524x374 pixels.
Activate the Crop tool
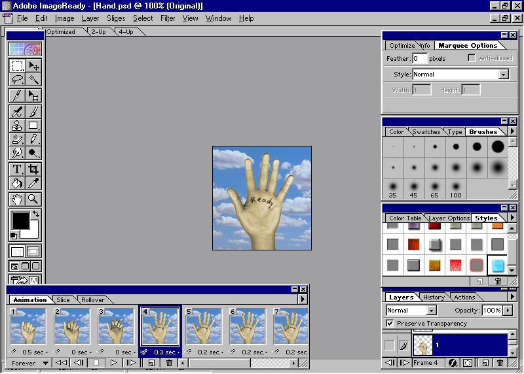33,169
